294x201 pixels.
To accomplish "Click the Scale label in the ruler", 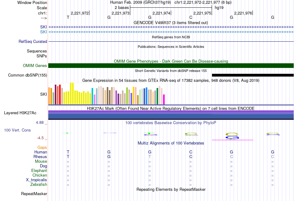I will (x=42, y=8).
